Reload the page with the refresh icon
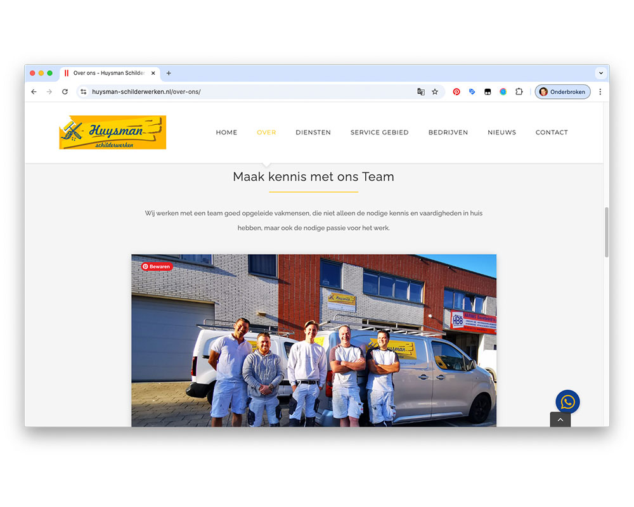The width and height of the screenshot is (634, 507). point(65,92)
